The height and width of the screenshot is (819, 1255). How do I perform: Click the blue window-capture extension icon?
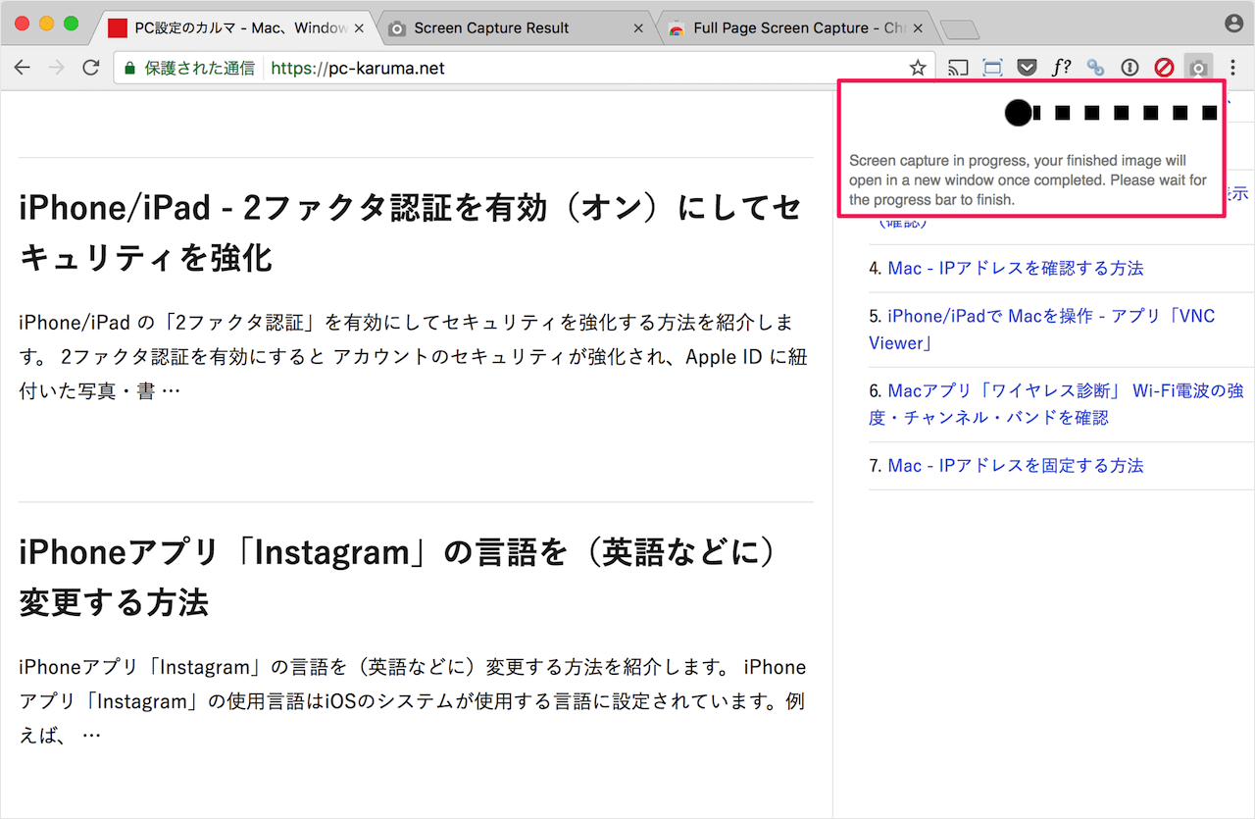(x=993, y=68)
